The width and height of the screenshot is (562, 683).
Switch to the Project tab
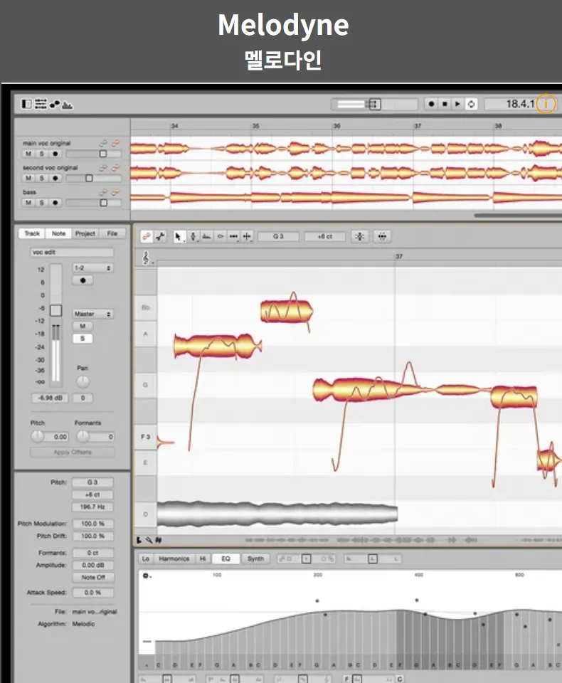click(x=85, y=233)
